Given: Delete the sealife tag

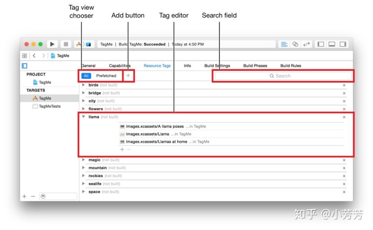Looking at the screenshot, I should point(344,184).
